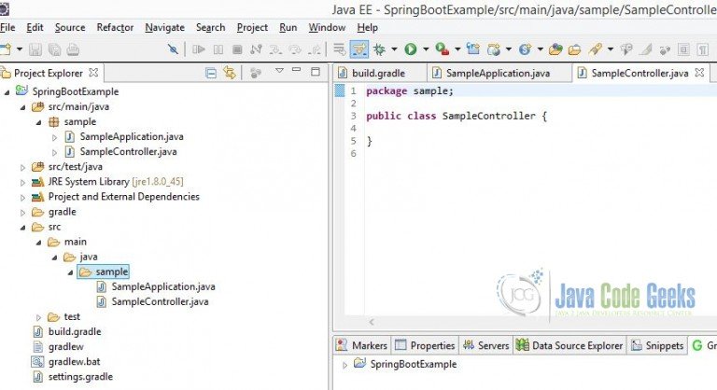The height and width of the screenshot is (390, 717).
Task: Click the New Servlet globe icon
Action: click(525, 49)
